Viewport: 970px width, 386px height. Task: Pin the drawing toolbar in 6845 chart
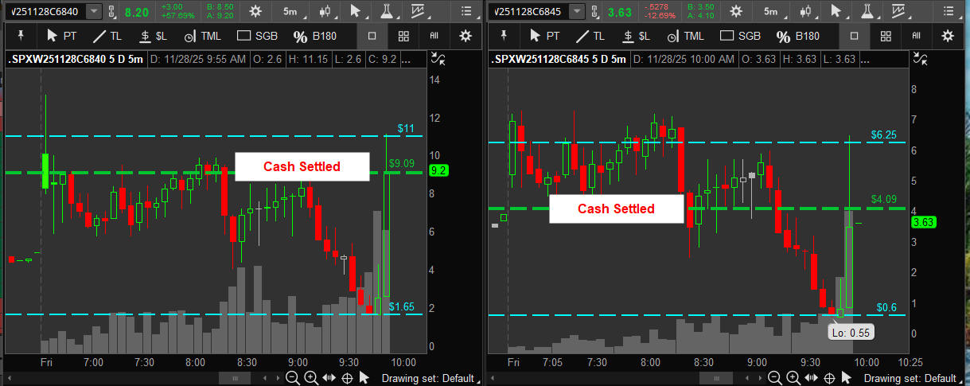(x=502, y=36)
